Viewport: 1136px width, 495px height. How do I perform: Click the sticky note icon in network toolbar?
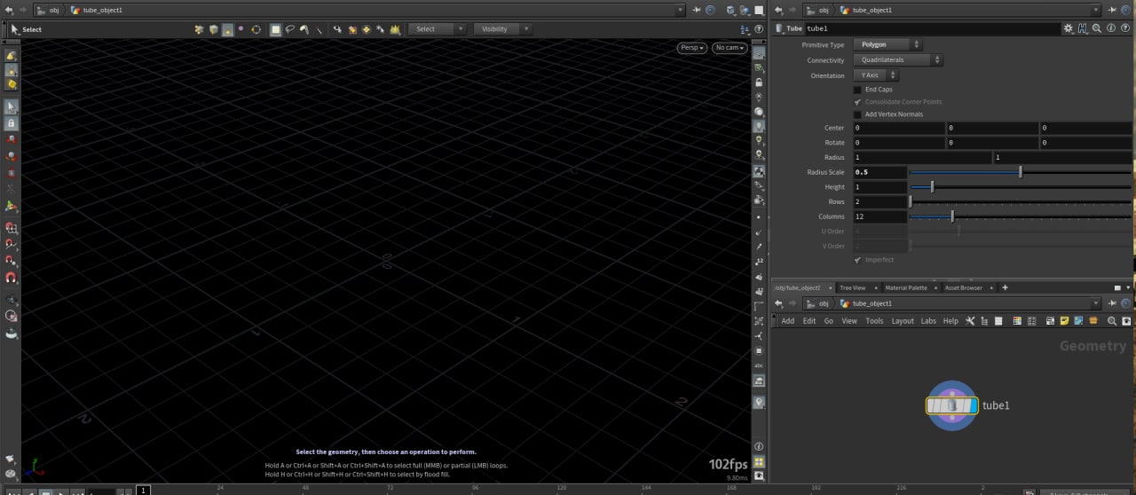[x=1063, y=321]
